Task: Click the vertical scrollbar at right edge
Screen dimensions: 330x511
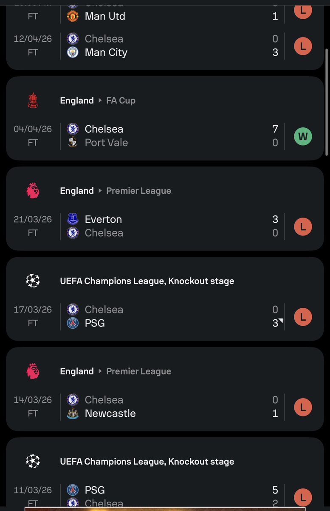Action: pyautogui.click(x=327, y=102)
